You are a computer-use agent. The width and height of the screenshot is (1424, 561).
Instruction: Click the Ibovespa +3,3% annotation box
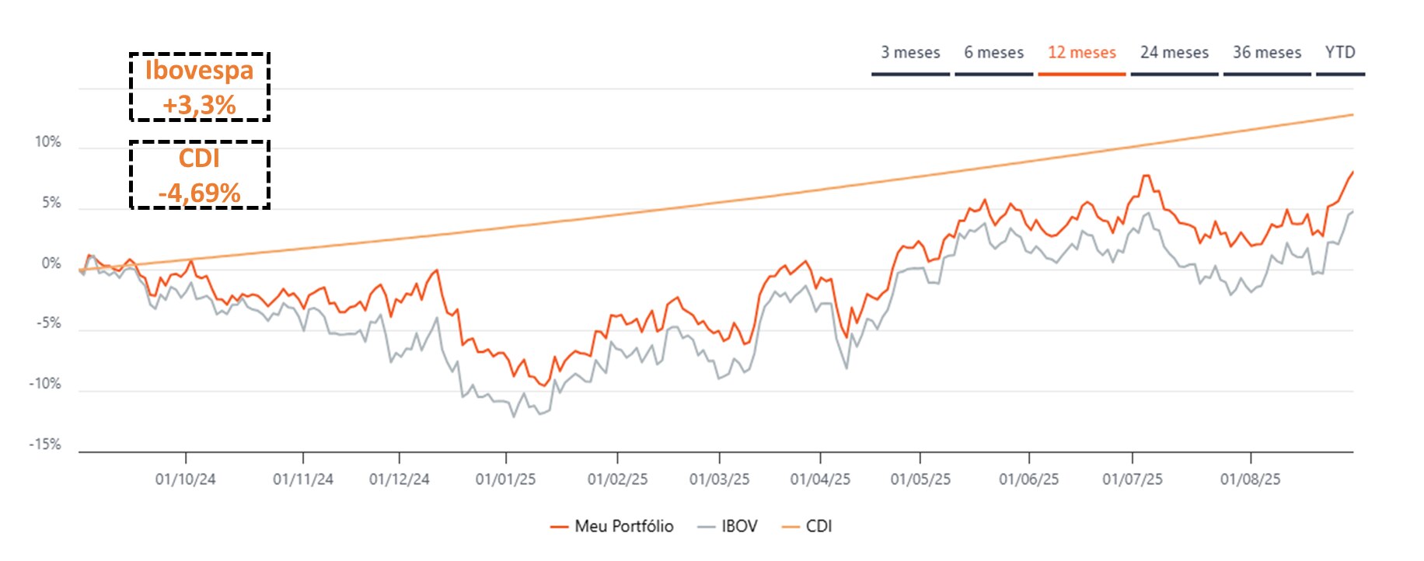pyautogui.click(x=200, y=85)
